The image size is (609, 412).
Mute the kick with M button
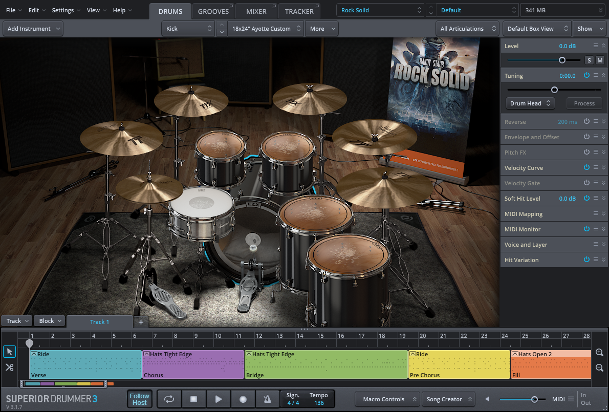click(600, 60)
